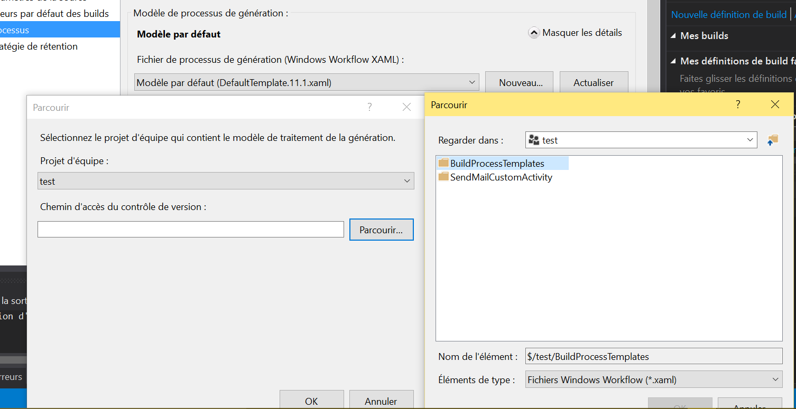Open the Projet d'équipe dropdown
The image size is (796, 409).
[226, 181]
